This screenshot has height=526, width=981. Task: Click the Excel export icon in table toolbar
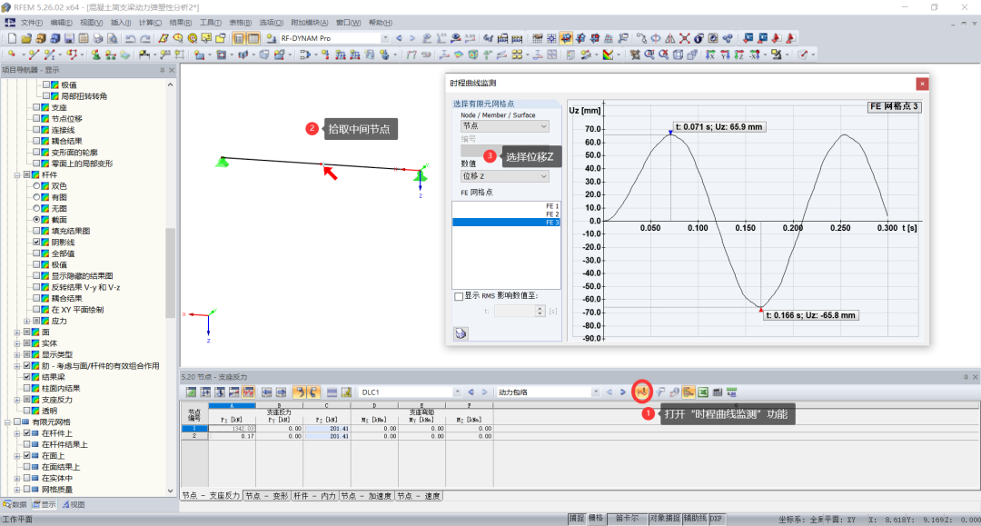coord(703,392)
